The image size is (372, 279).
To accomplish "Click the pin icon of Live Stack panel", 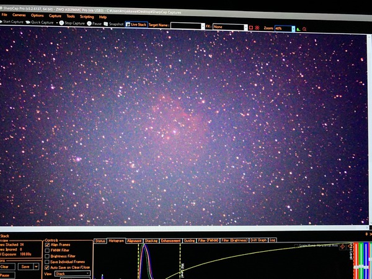I will (x=366, y=234).
